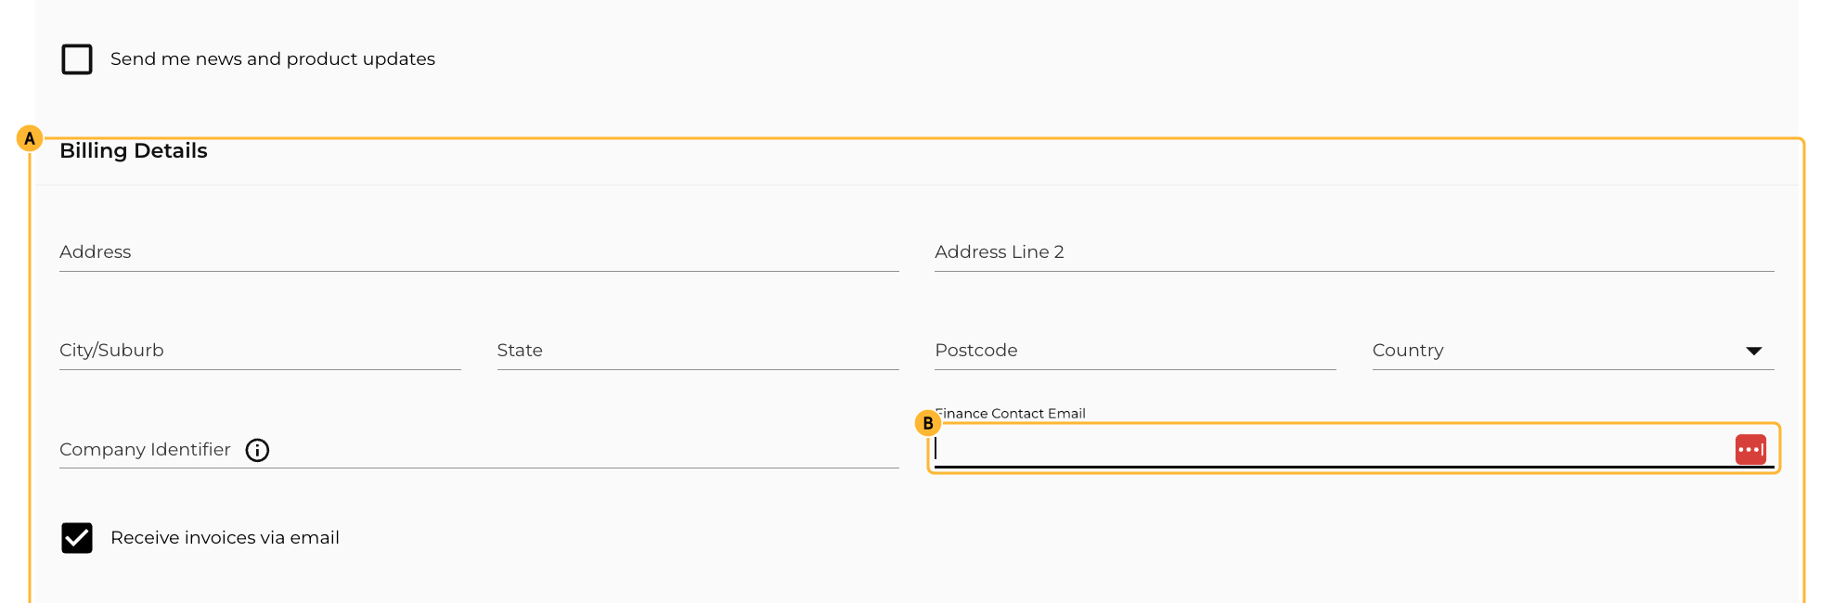The height and width of the screenshot is (603, 1833).
Task: Click the Billing Details section heading
Action: [x=134, y=151]
